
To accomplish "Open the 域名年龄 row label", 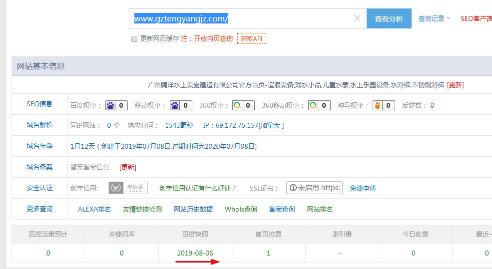I will [x=39, y=146].
